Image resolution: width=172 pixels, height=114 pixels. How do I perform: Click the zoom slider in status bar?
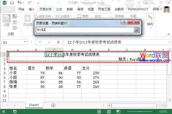tap(140, 112)
